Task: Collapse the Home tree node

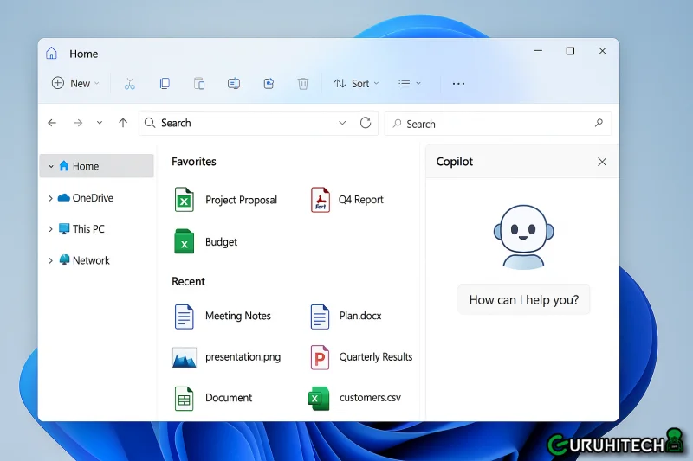Action: (x=51, y=166)
